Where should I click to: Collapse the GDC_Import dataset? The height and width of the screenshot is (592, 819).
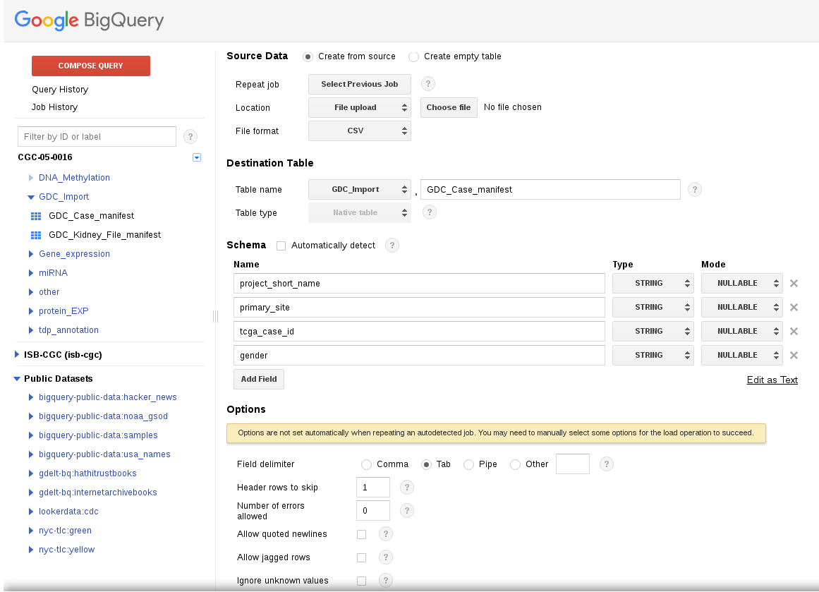coord(31,197)
